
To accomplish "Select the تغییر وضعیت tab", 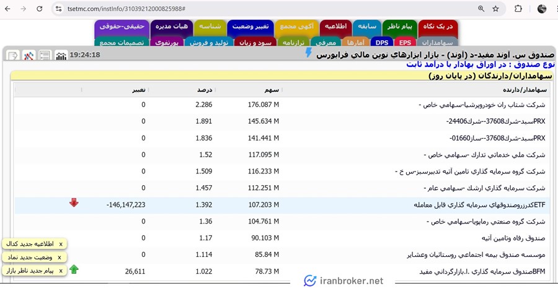I will pos(250,28).
